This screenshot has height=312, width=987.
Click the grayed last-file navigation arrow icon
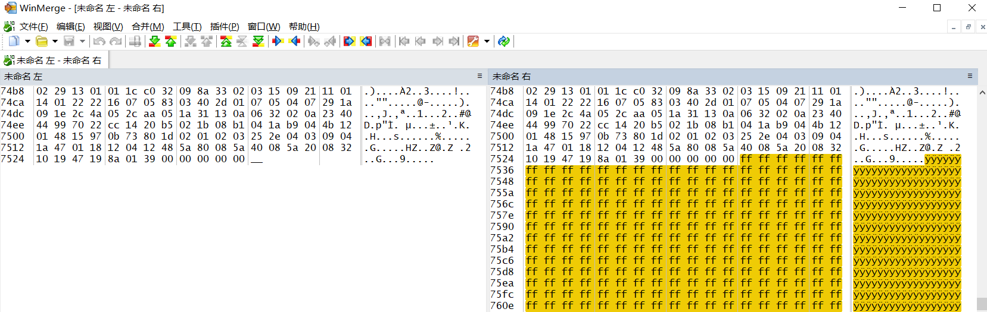point(454,41)
